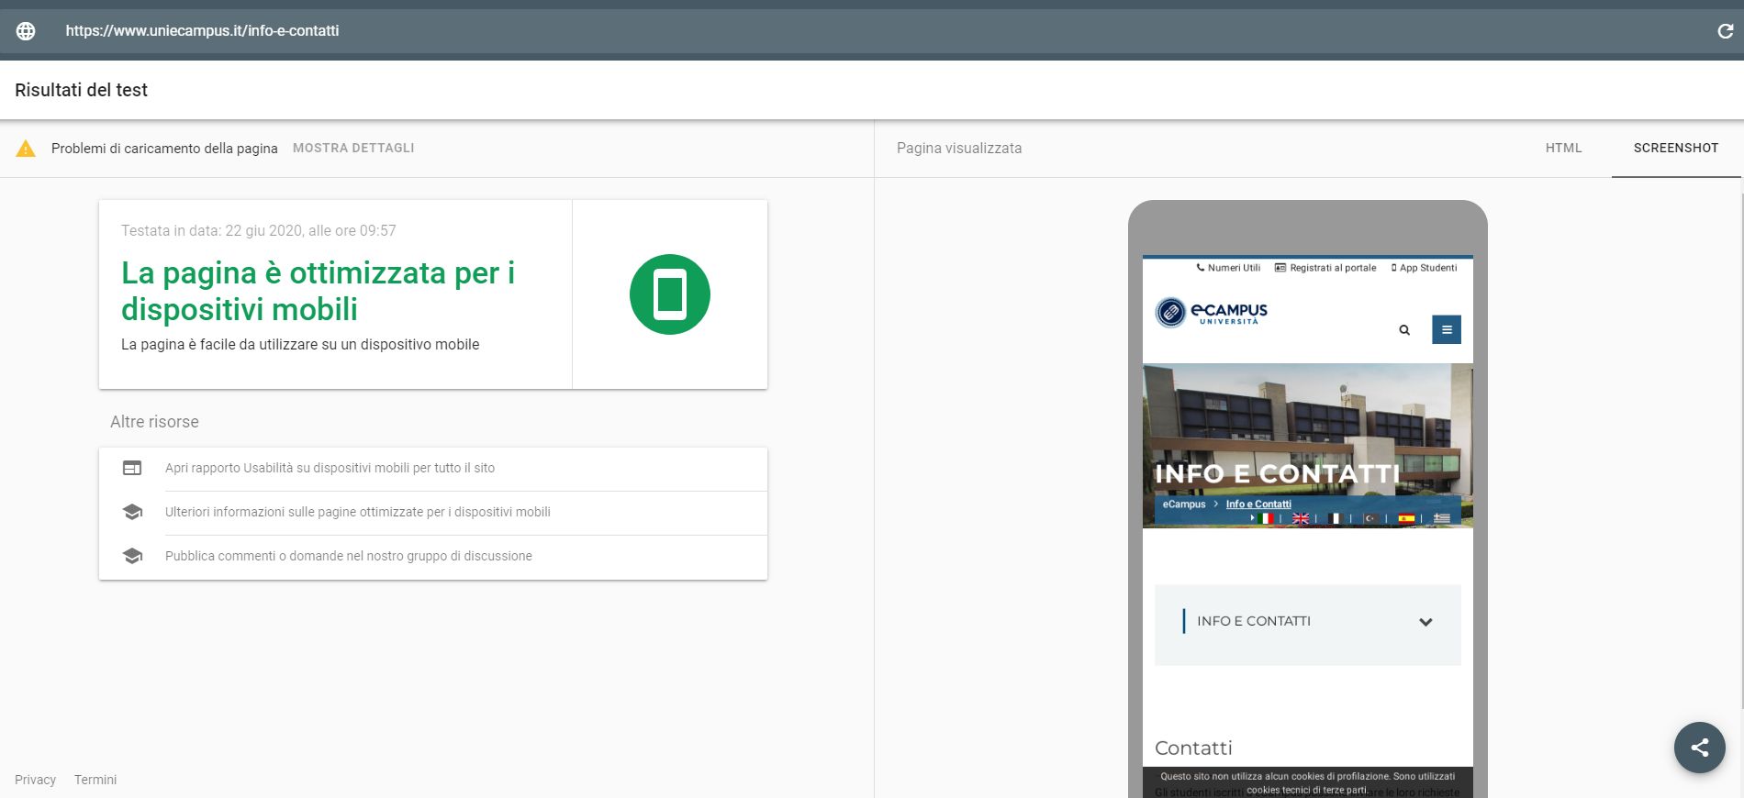The width and height of the screenshot is (1744, 798).
Task: Click the 'Risultati del test' heading
Action: coord(81,90)
